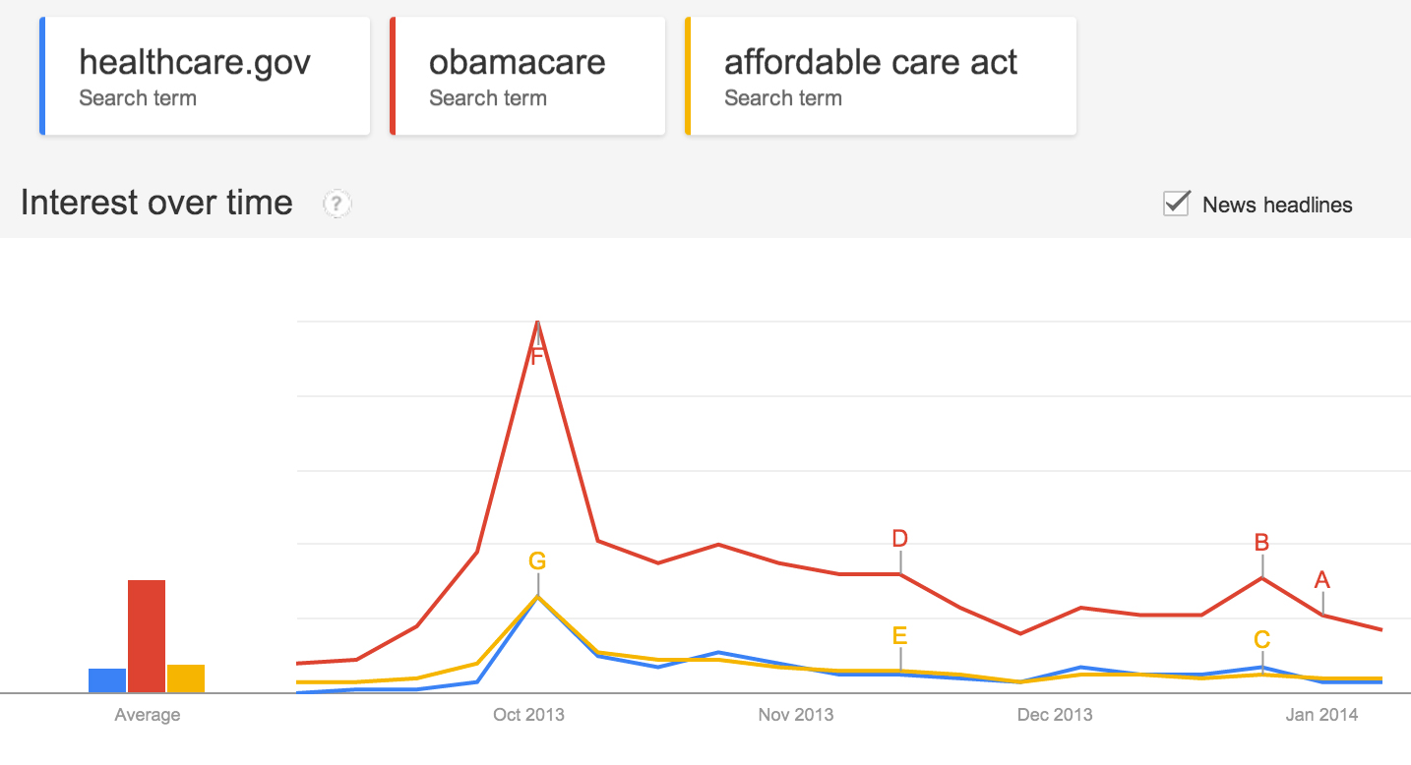Click the Dec 2013 axis label
This screenshot has height=765, width=1411.
point(1055,715)
